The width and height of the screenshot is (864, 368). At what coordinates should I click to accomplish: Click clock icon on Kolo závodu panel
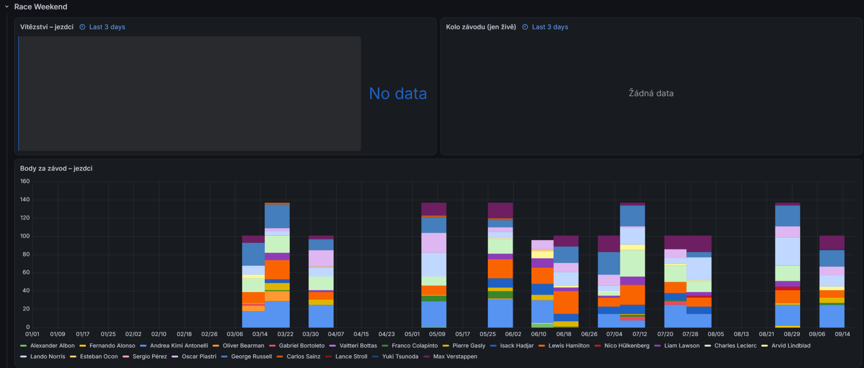[525, 27]
